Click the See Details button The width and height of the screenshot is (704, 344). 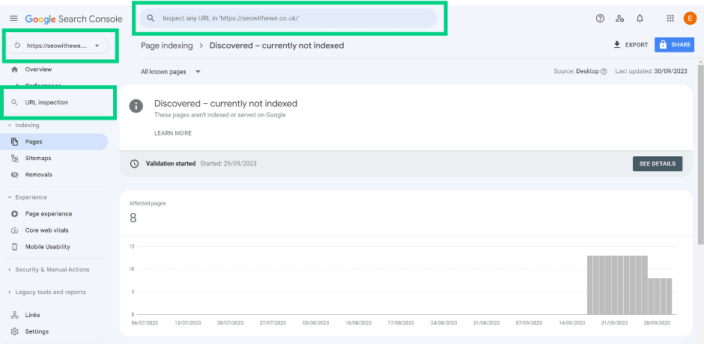[658, 164]
